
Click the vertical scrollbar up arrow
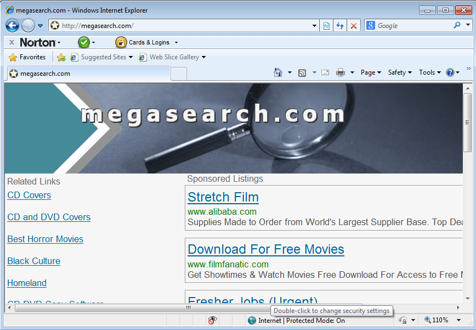467,88
